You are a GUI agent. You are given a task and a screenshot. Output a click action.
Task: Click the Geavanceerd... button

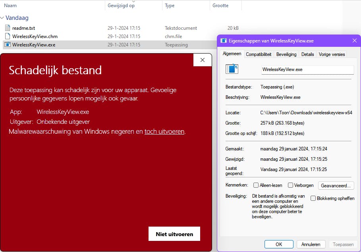(x=336, y=185)
